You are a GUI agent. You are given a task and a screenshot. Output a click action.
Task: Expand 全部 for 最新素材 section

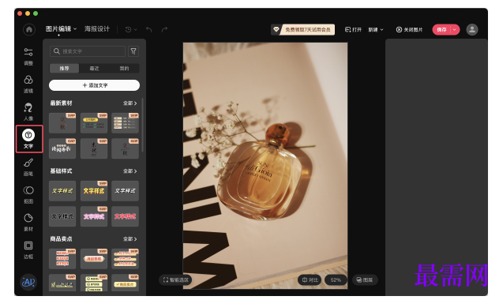(130, 103)
